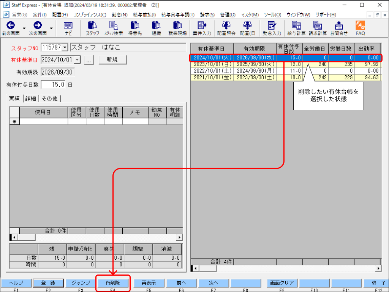This screenshot has height=292, width=389.
Task: Click the 前へ F6 button
Action: tap(181, 283)
